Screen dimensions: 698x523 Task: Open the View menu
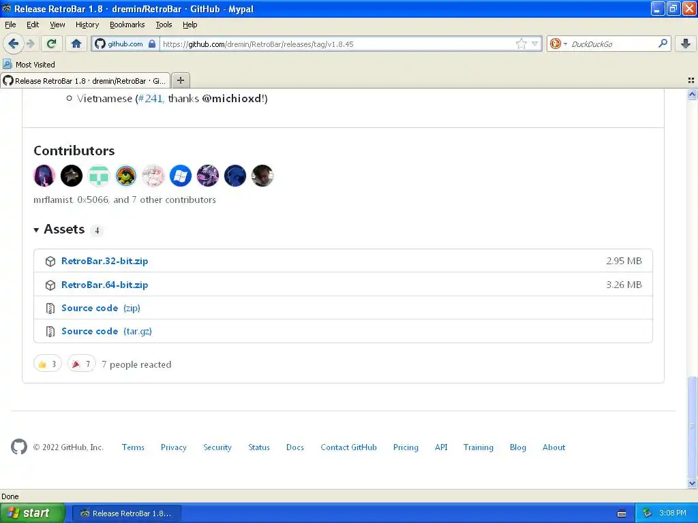click(x=57, y=25)
